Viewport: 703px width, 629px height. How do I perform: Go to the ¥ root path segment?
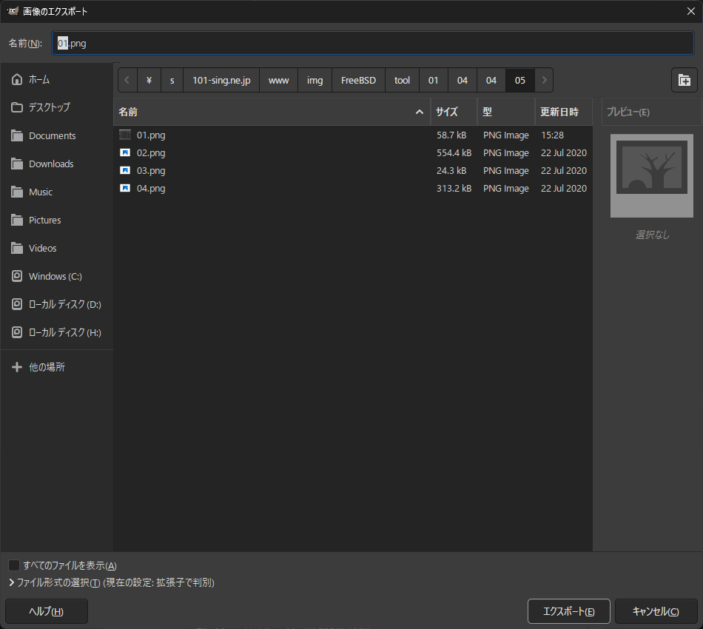[x=149, y=80]
